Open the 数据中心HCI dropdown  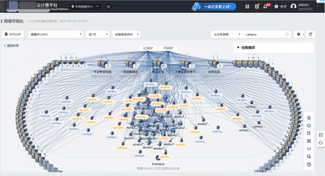pyautogui.click(x=56, y=34)
